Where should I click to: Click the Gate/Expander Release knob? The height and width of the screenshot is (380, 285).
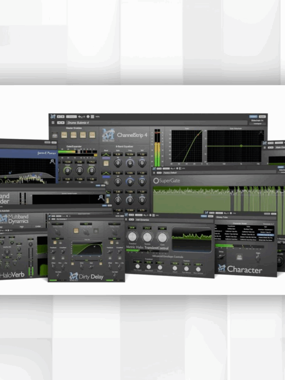(92, 171)
